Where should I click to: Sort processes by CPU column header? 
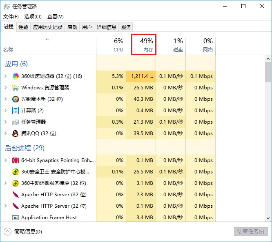(114, 45)
